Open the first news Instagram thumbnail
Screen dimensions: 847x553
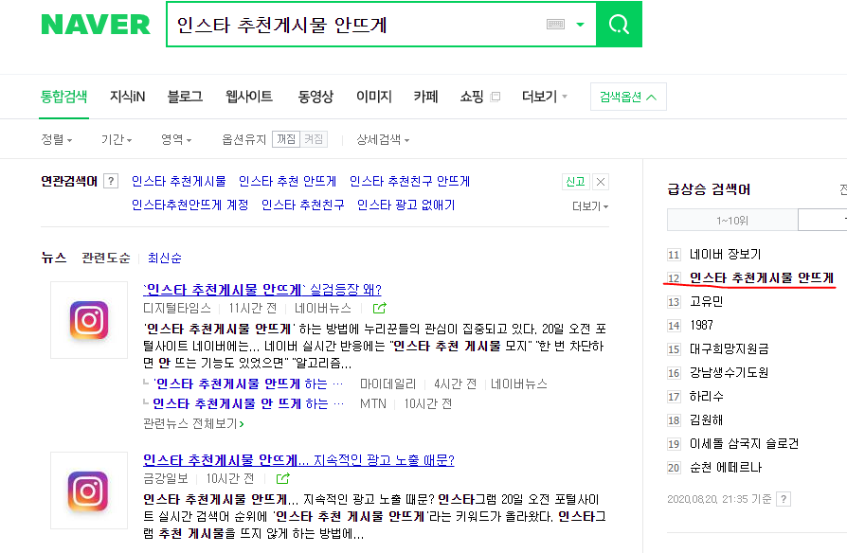[89, 320]
